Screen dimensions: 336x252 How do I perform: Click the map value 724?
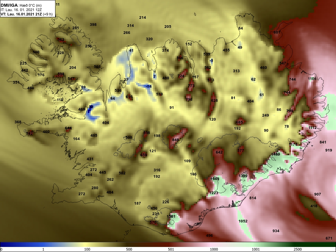tap(181, 76)
